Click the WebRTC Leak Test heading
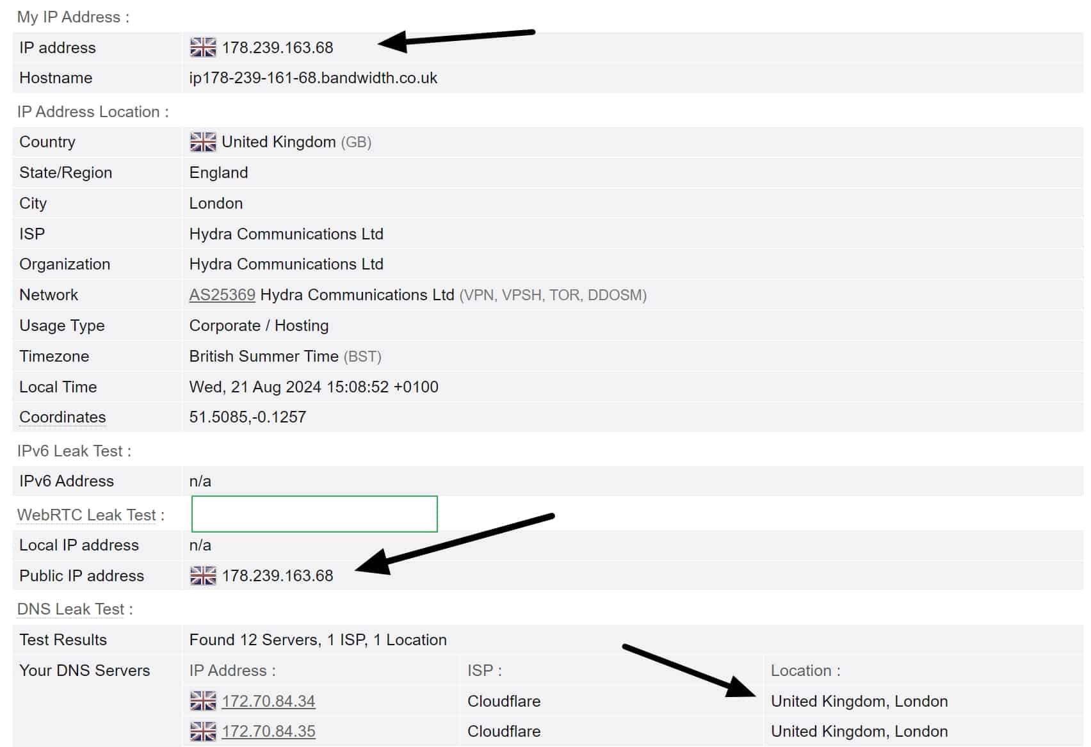The image size is (1091, 747). tap(91, 515)
